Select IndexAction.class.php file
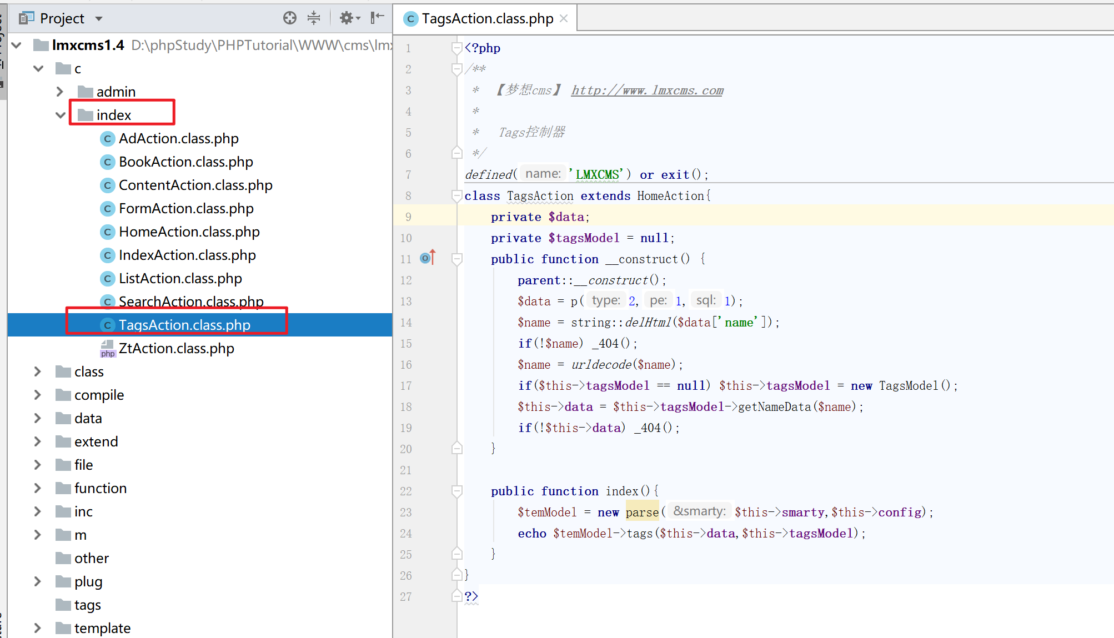Viewport: 1114px width, 638px height. (x=187, y=255)
